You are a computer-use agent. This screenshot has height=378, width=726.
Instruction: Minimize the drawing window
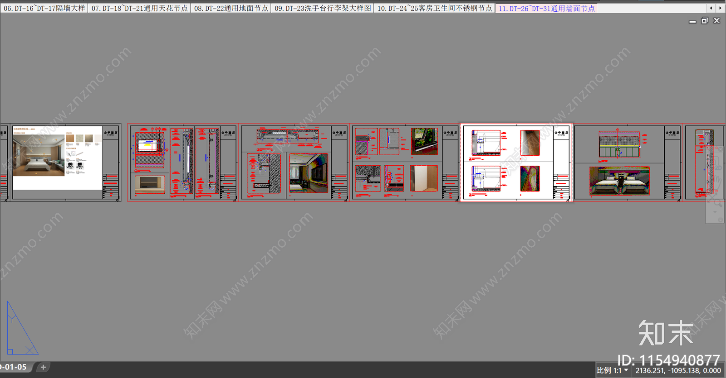(x=692, y=21)
